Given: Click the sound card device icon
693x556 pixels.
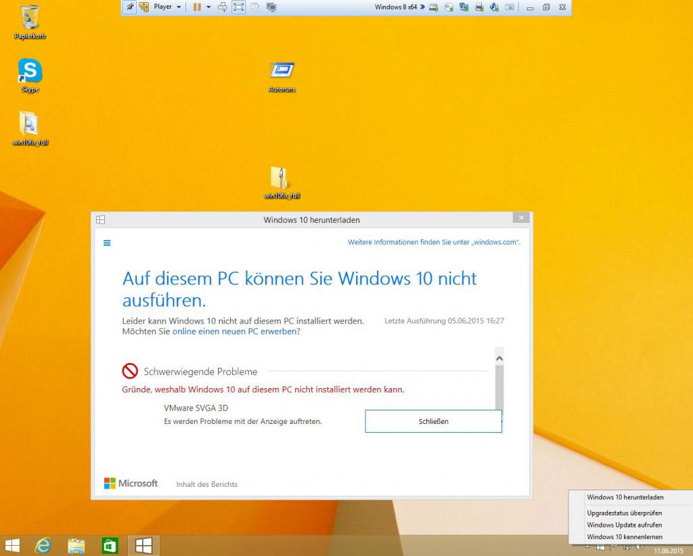Looking at the screenshot, I should click(x=494, y=7).
